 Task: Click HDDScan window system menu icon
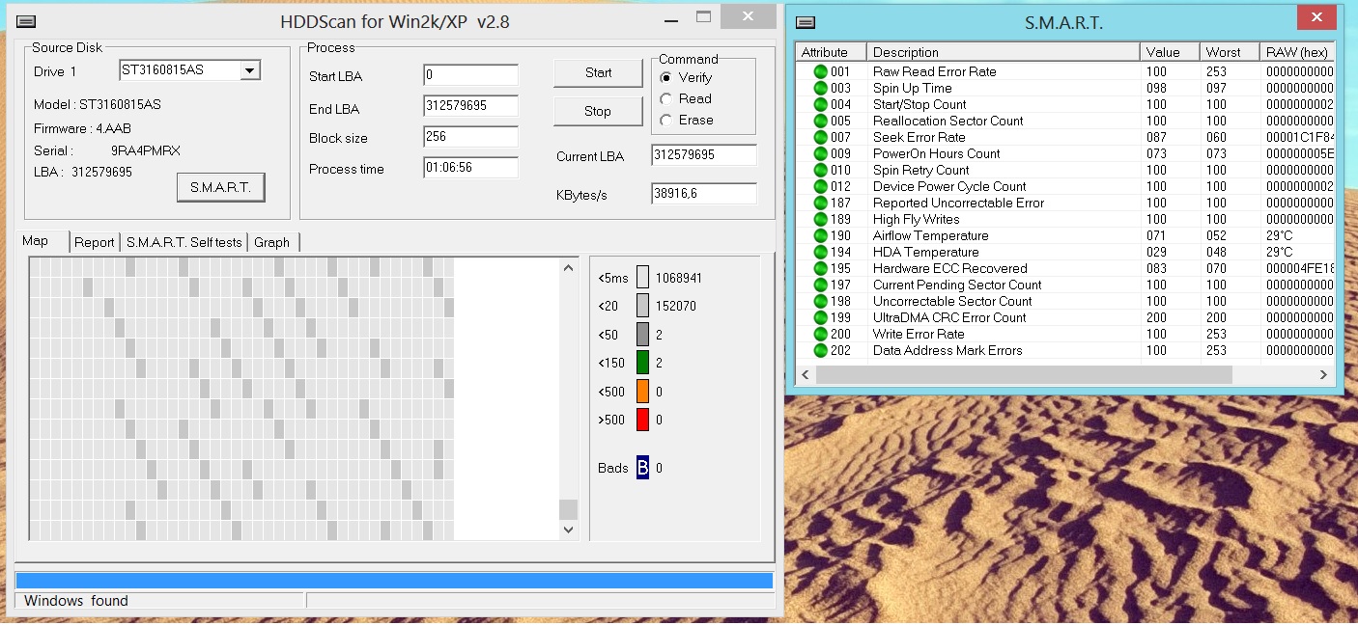pos(27,21)
